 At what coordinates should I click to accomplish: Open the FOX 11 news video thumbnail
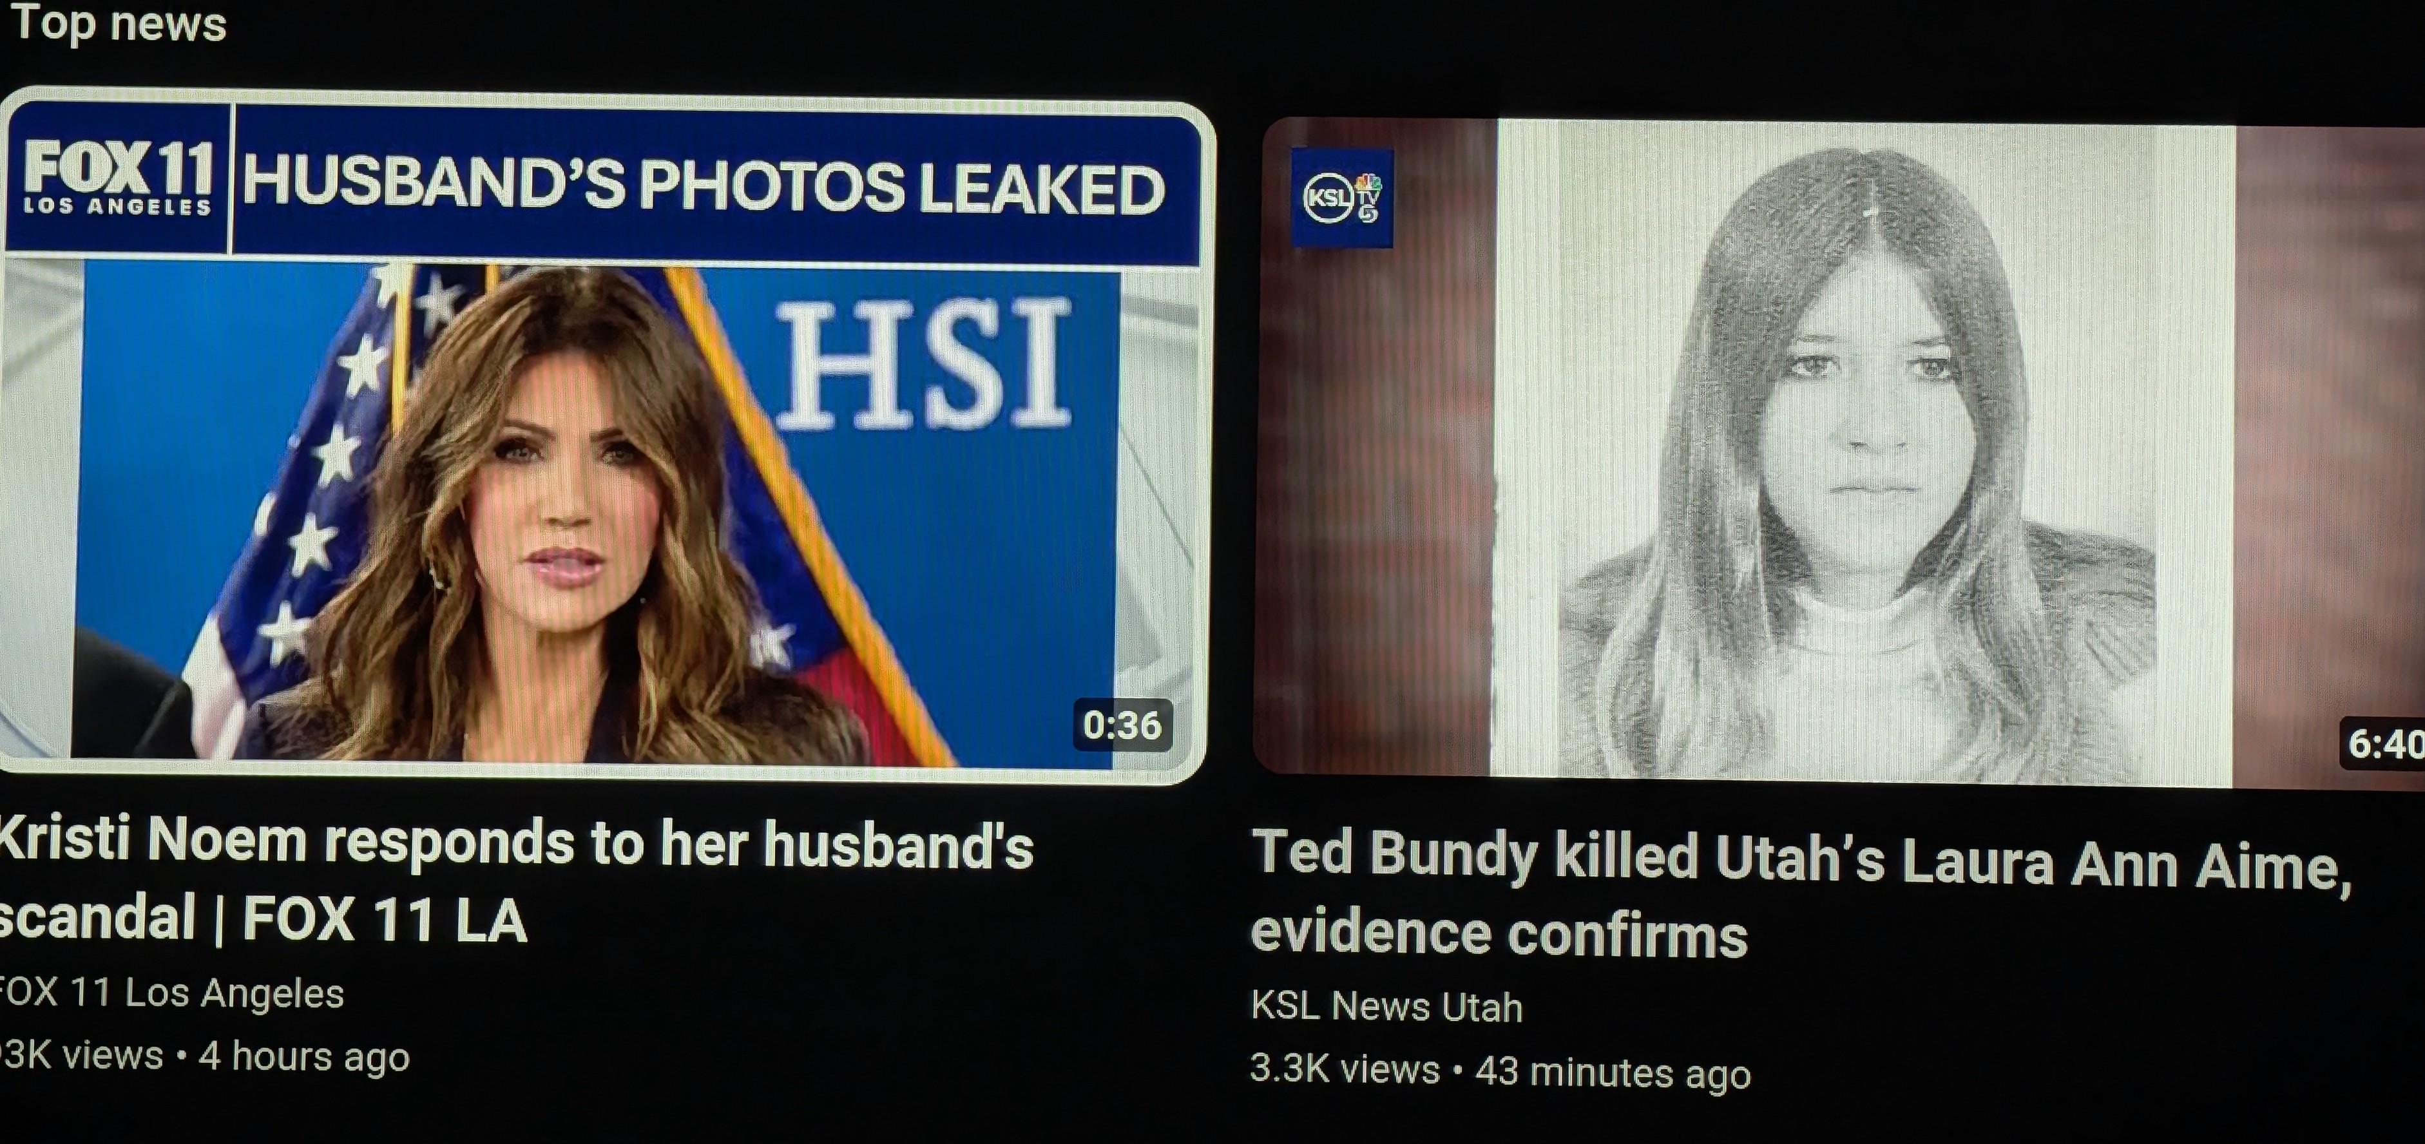click(x=602, y=435)
